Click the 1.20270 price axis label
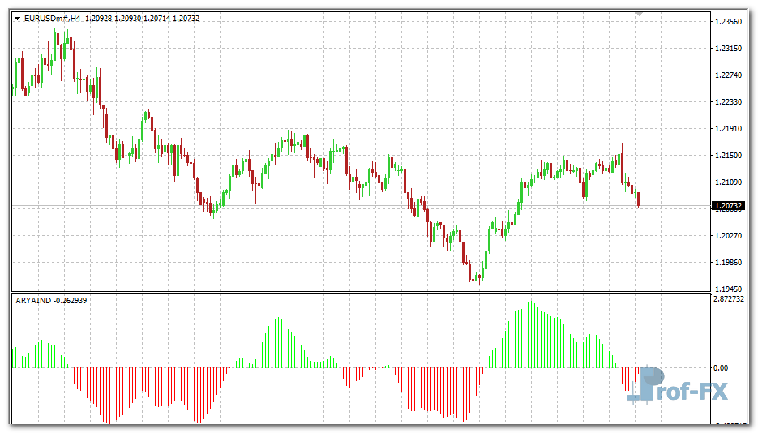 pos(730,235)
